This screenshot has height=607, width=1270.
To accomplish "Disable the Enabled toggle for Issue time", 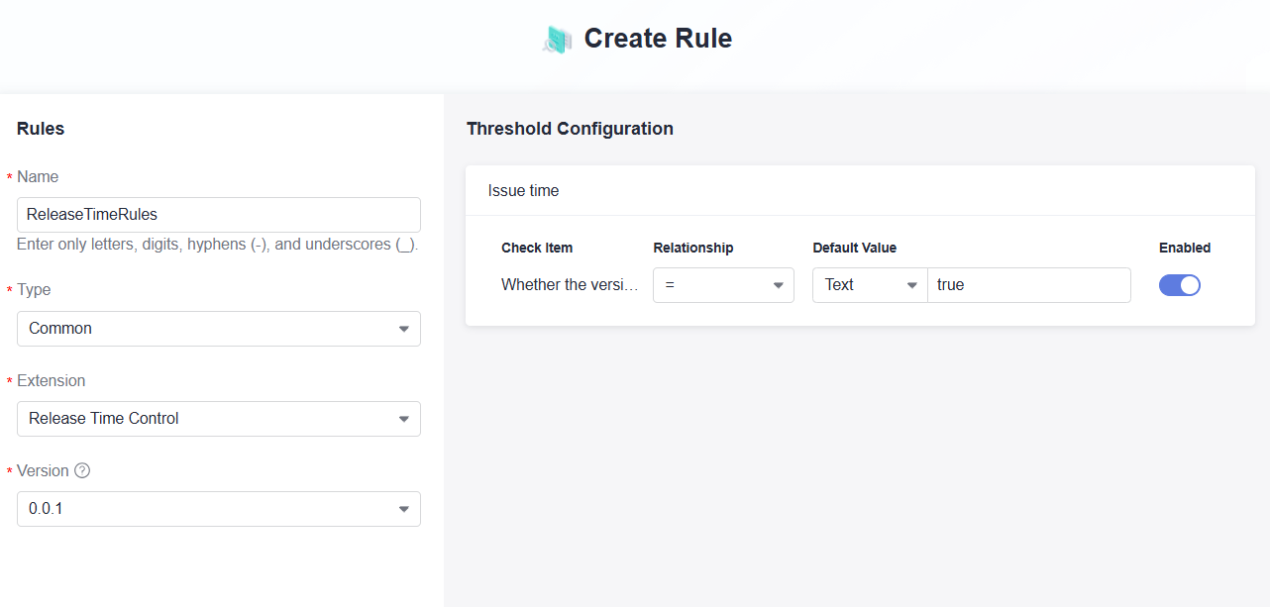I will tap(1179, 285).
